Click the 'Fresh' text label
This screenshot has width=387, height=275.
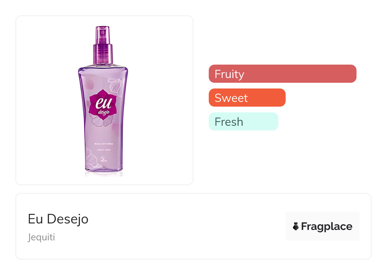[229, 122]
